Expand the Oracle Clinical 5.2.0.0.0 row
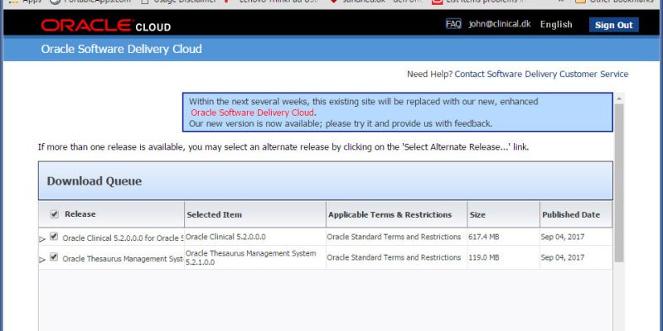Screen dimensions: 663x331 42,239
